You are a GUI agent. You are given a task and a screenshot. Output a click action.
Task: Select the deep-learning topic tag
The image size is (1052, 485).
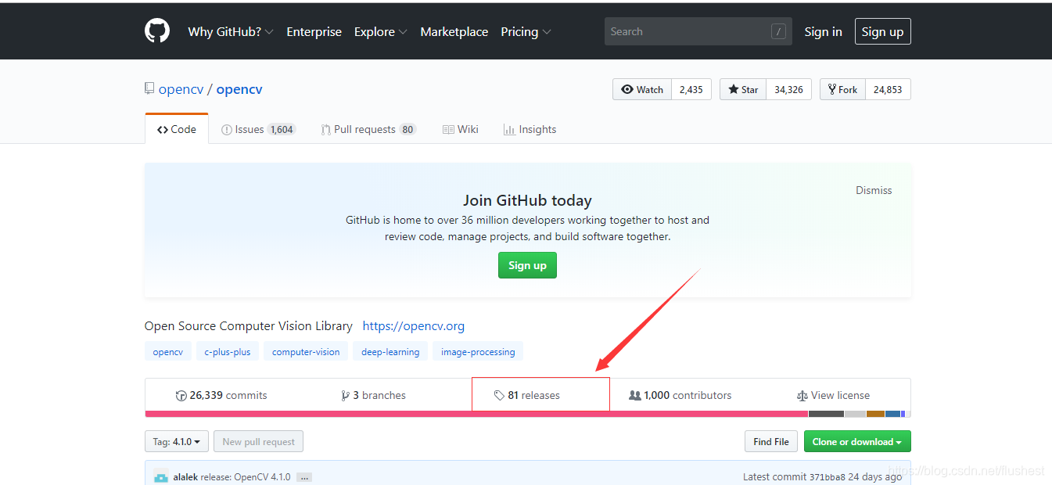[390, 351]
